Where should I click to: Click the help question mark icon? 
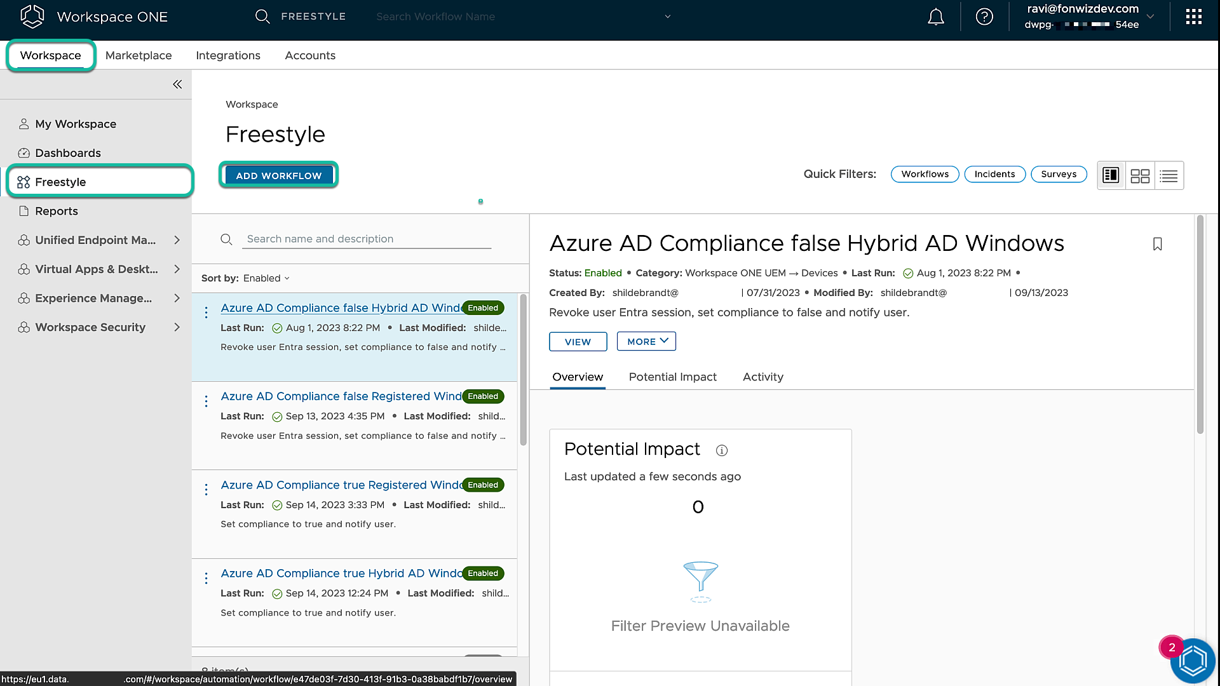click(x=984, y=17)
